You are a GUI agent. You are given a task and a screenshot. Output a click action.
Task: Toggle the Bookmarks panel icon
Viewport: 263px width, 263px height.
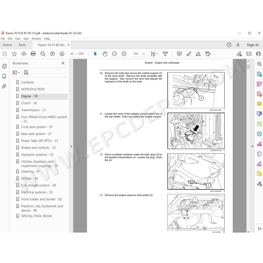coord(4,76)
